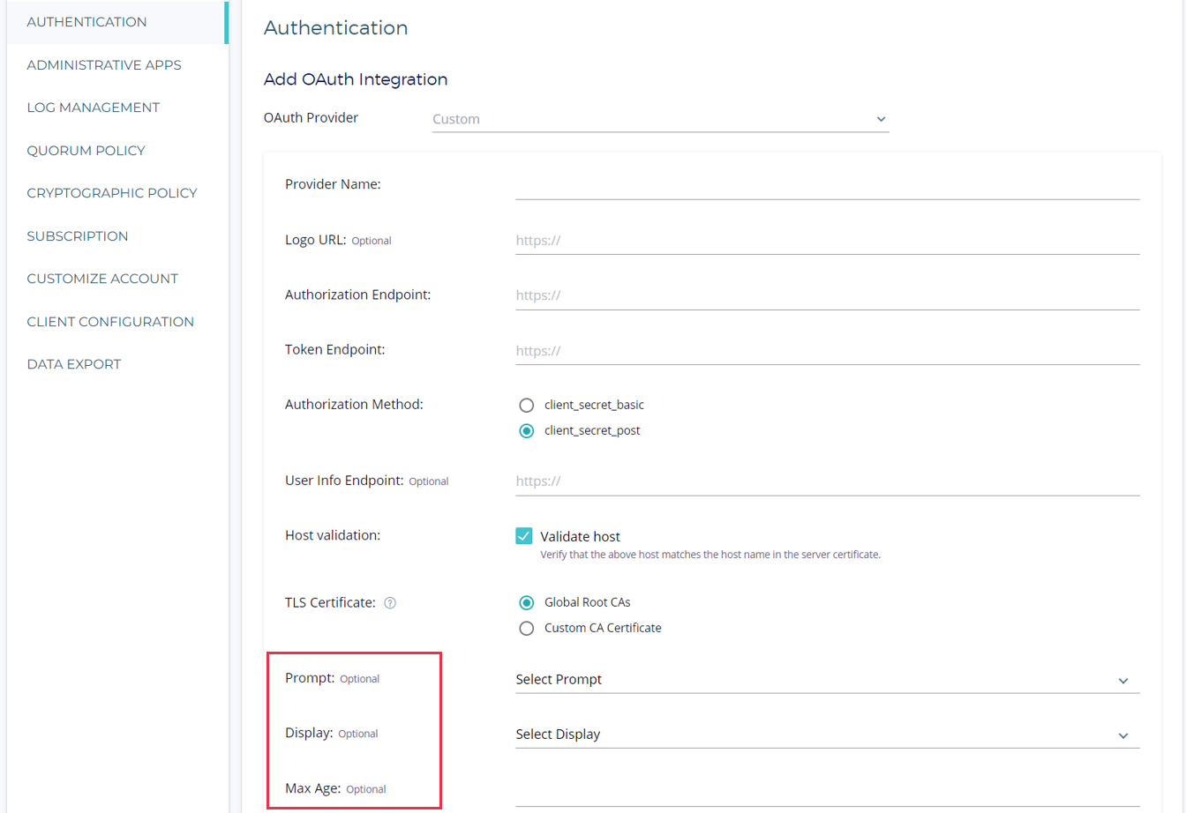Go to Administrative Apps section
The width and height of the screenshot is (1186, 813).
tap(104, 65)
